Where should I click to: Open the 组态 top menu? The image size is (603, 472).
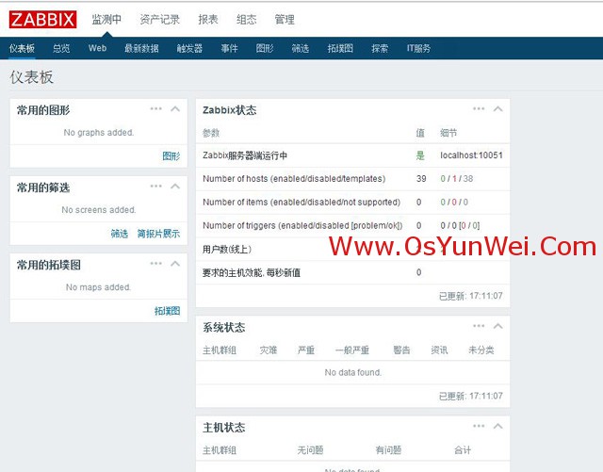247,20
